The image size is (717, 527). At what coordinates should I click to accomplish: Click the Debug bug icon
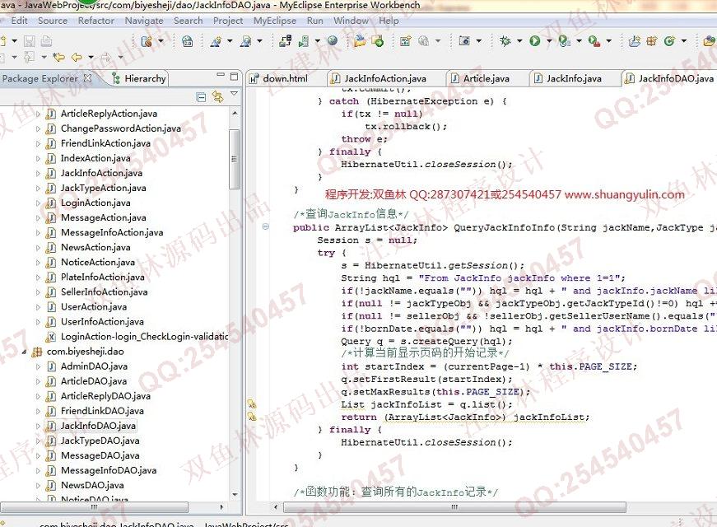(505, 41)
